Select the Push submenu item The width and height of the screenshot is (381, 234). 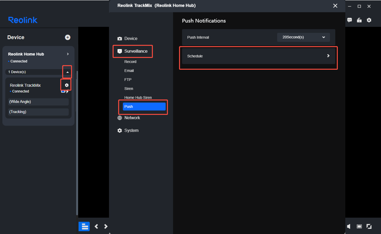pyautogui.click(x=144, y=106)
